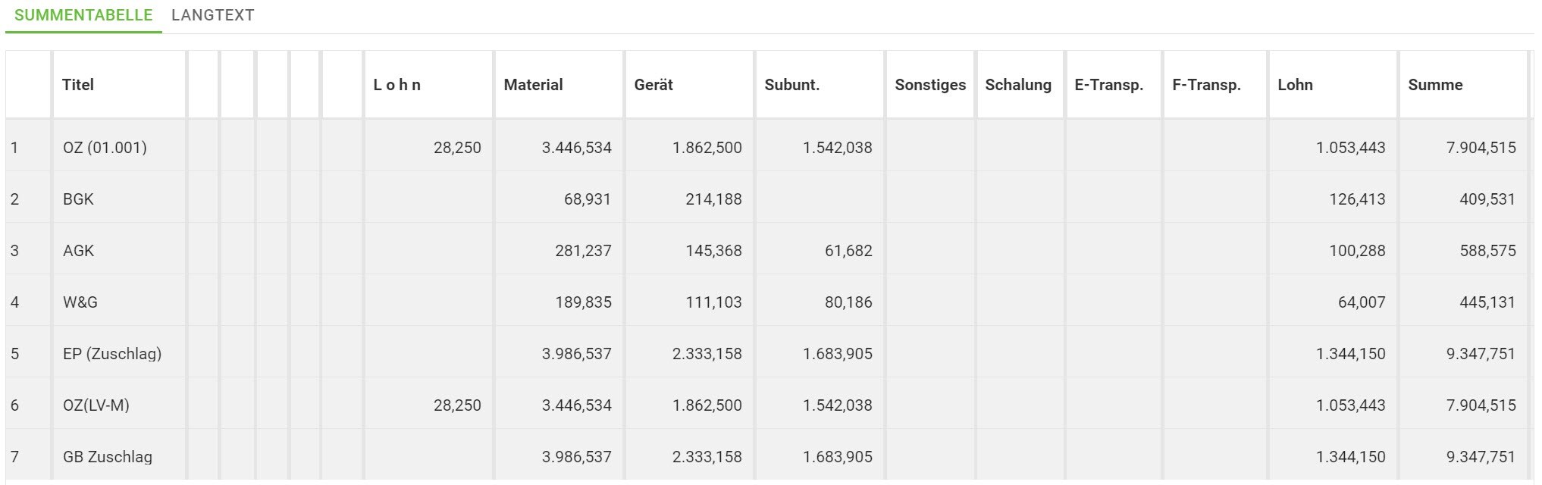This screenshot has width=1542, height=485.
Task: Click the Schalung column header
Action: point(1018,85)
